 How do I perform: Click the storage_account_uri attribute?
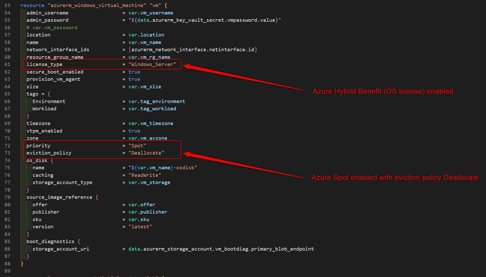click(x=61, y=249)
